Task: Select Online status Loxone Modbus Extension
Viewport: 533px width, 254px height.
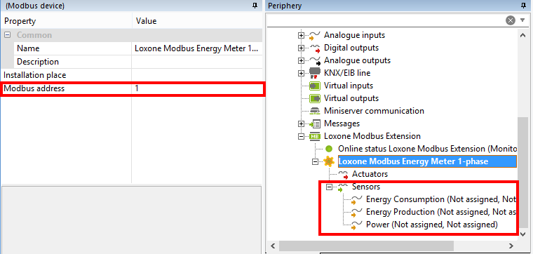Action: 427,149
